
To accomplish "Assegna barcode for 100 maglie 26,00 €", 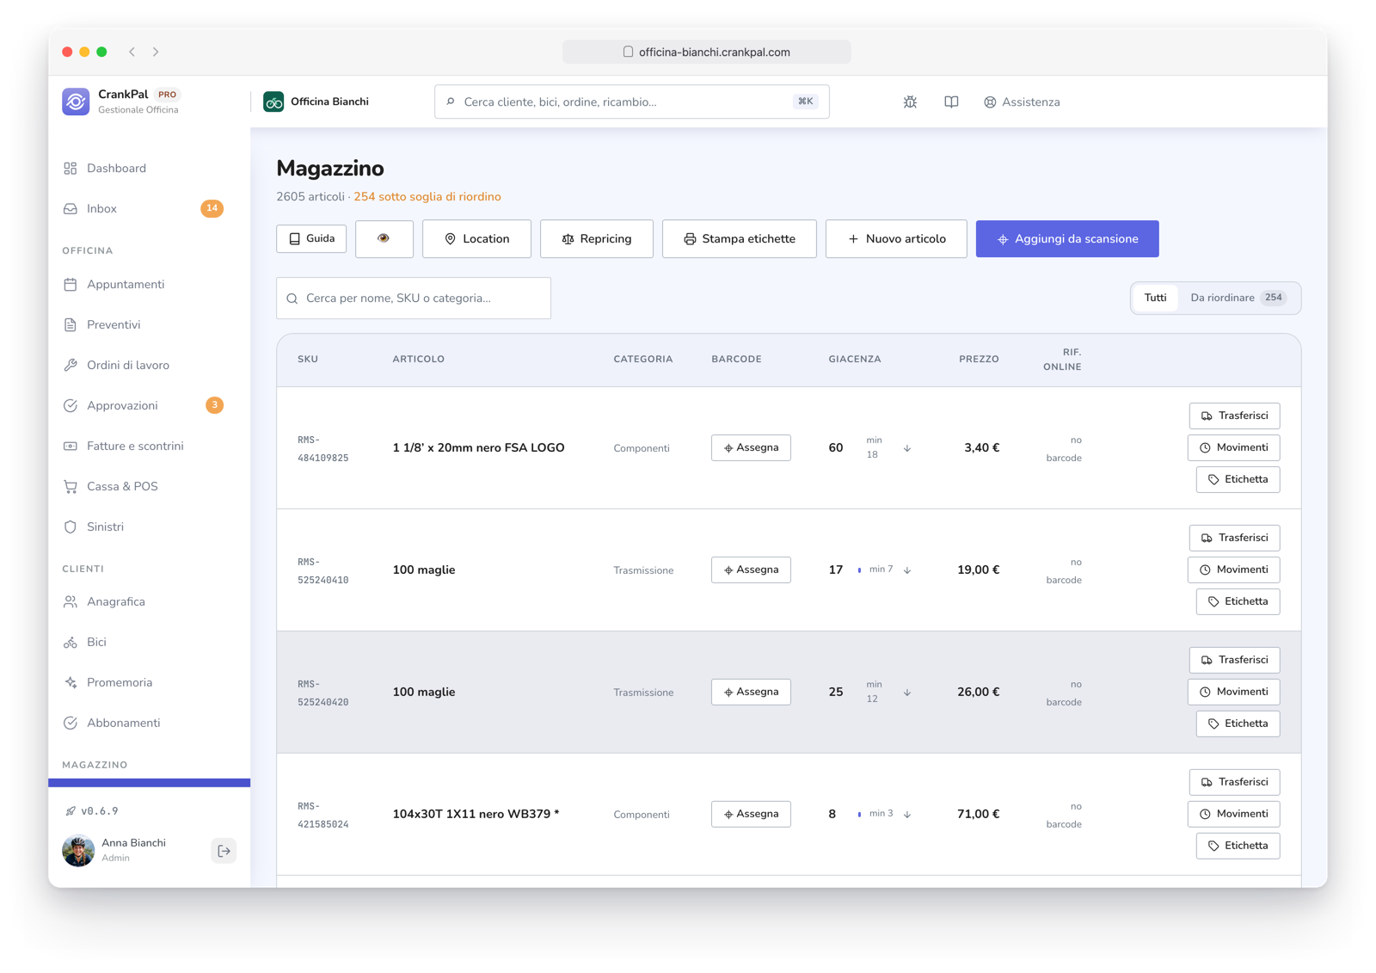I will [751, 692].
